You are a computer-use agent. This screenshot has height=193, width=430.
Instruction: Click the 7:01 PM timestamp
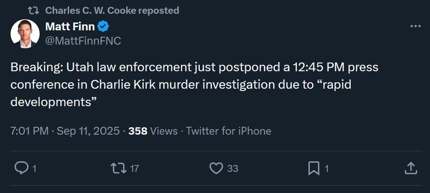tap(29, 131)
